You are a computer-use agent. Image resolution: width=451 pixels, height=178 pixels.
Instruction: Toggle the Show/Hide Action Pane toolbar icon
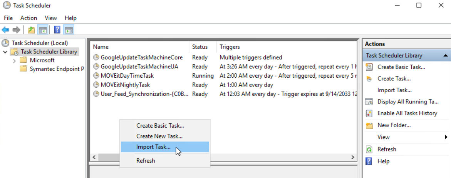tap(69, 30)
